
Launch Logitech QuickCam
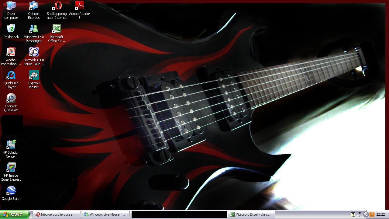[x=11, y=98]
